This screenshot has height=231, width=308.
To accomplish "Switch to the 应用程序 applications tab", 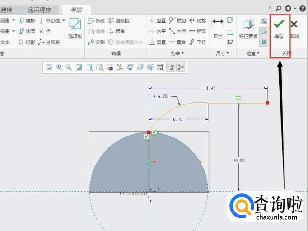I will [39, 10].
